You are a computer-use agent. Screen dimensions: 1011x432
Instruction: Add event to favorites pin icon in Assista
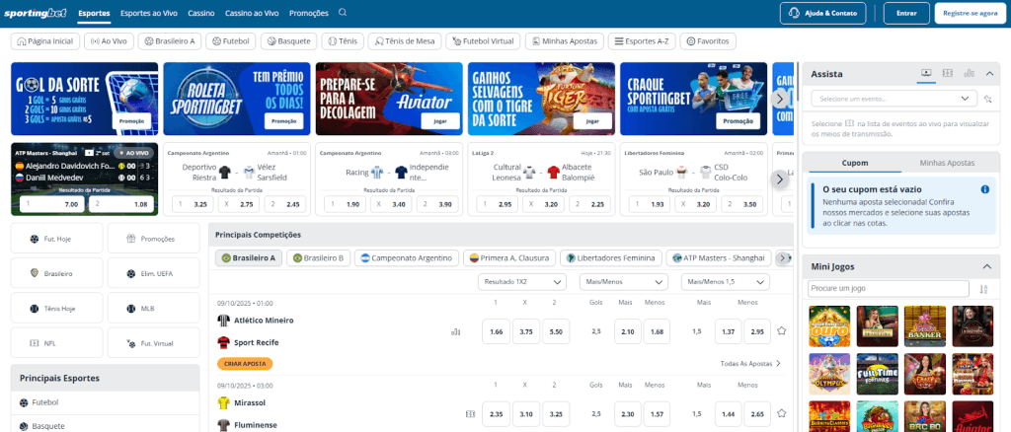[x=987, y=100]
